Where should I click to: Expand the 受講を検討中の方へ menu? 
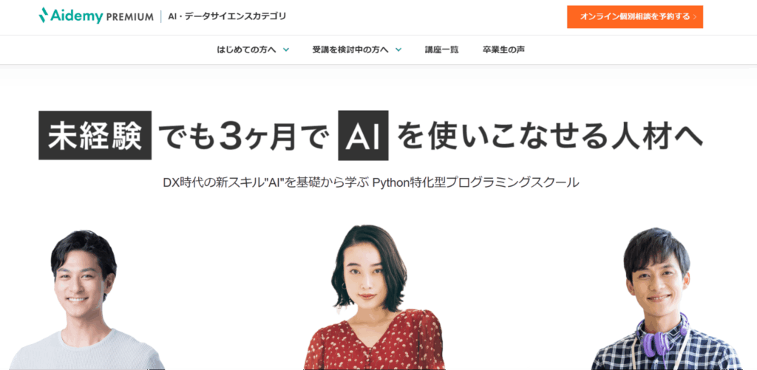click(357, 49)
